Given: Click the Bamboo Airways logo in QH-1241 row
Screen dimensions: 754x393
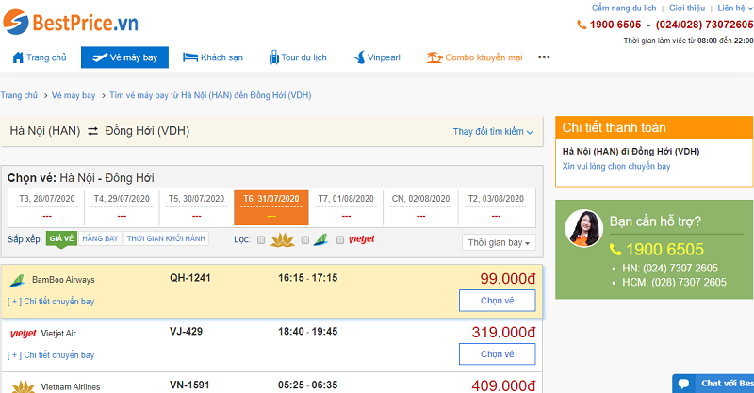Looking at the screenshot, I should click(x=17, y=280).
